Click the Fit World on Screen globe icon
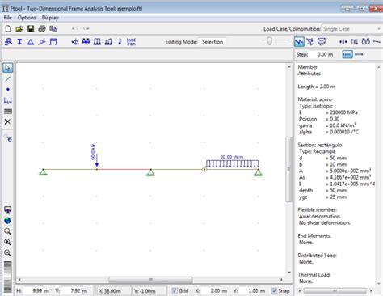This screenshot has width=383, height=296. pyautogui.click(x=7, y=221)
